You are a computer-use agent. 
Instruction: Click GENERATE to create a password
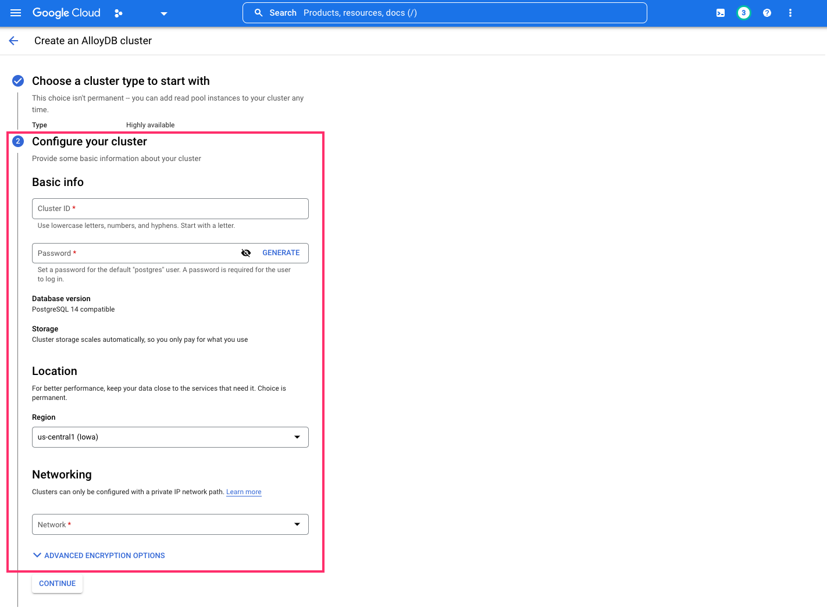pos(281,252)
